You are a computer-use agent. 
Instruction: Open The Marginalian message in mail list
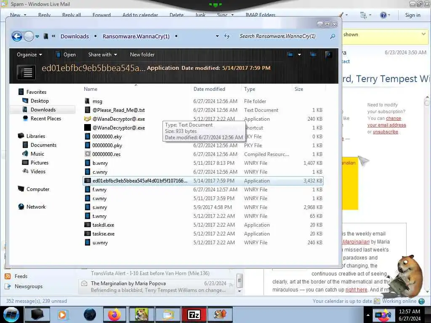157,286
